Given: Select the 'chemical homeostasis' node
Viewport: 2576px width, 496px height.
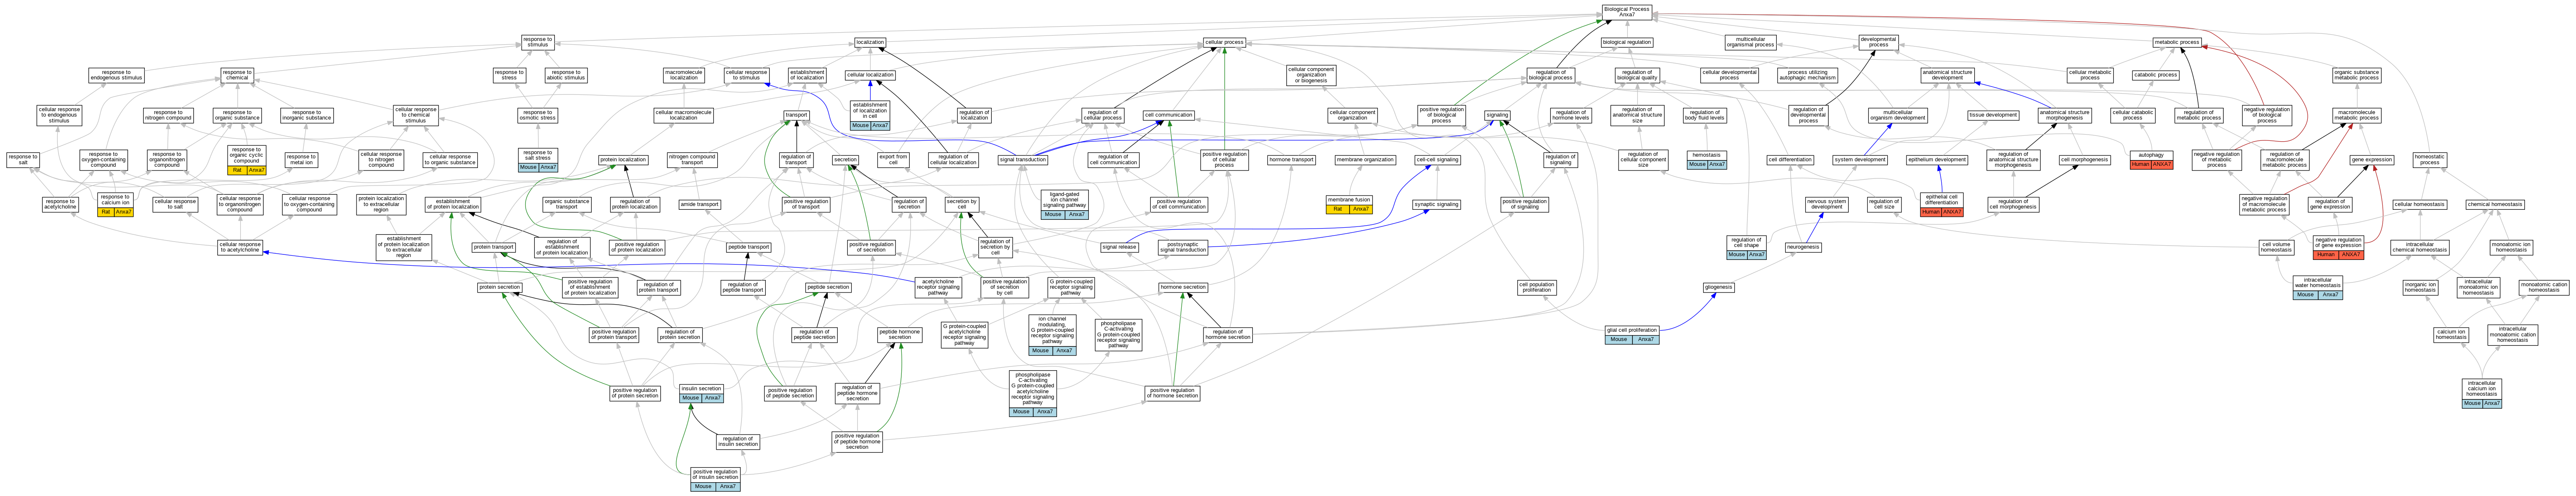Looking at the screenshot, I should point(2495,205).
